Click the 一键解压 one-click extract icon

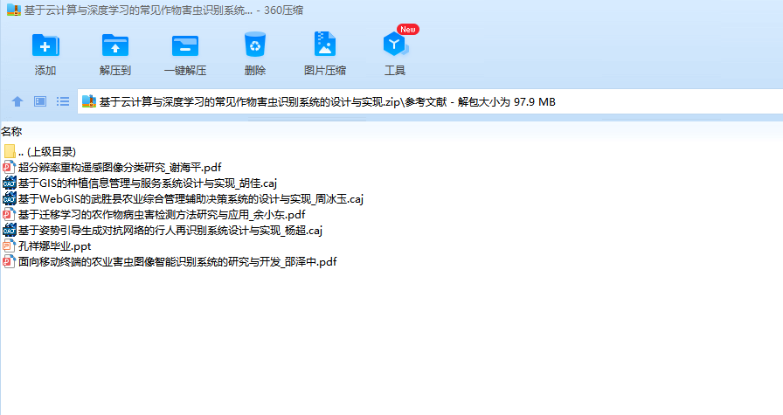pyautogui.click(x=184, y=45)
